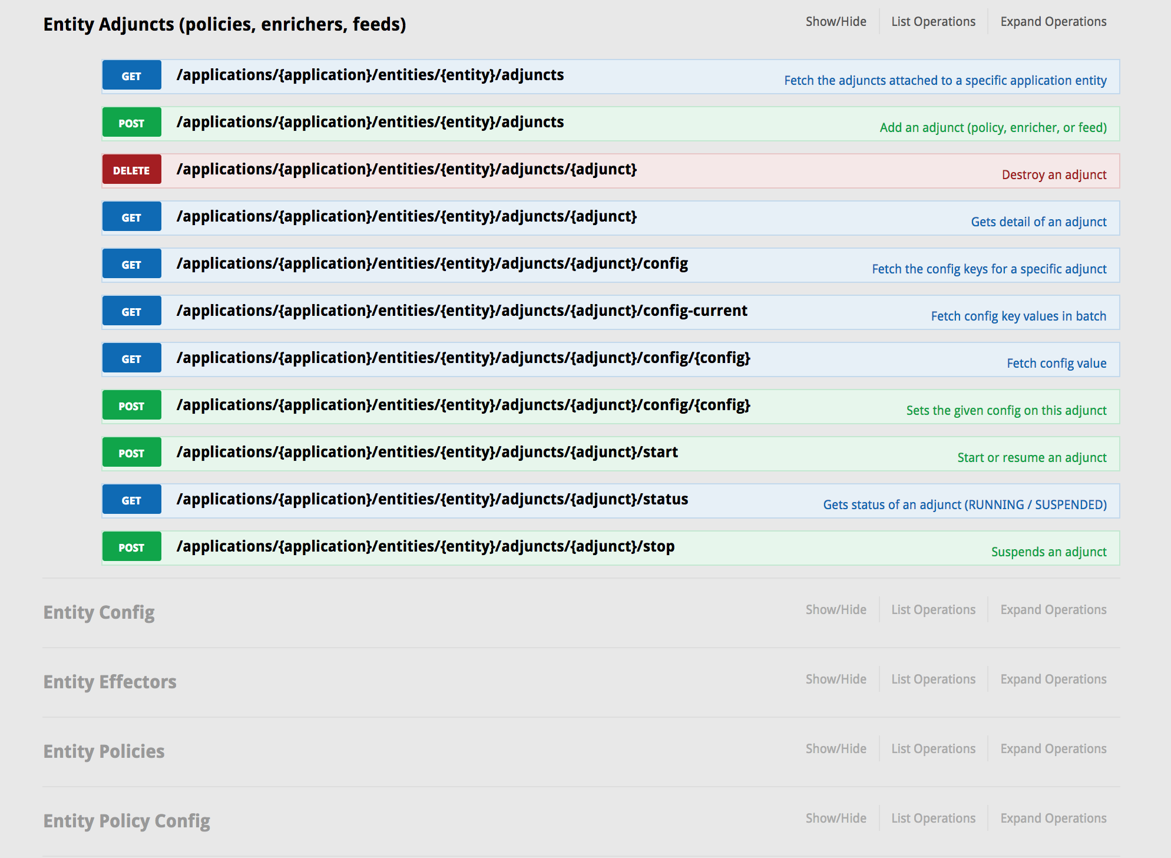Viewport: 1171px width, 858px height.
Task: Click 'Gets detail of an adjunct' description
Action: click(x=1038, y=222)
